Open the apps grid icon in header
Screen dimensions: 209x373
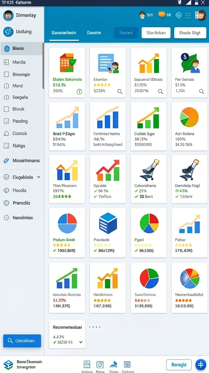(x=188, y=15)
